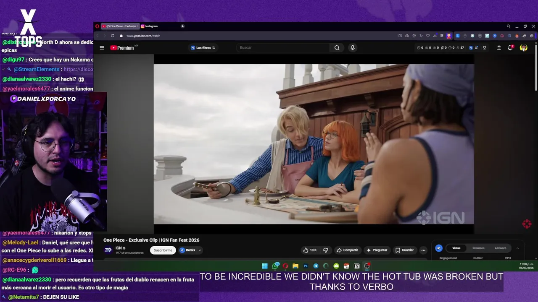Open the Opera main menu logo

97,26
